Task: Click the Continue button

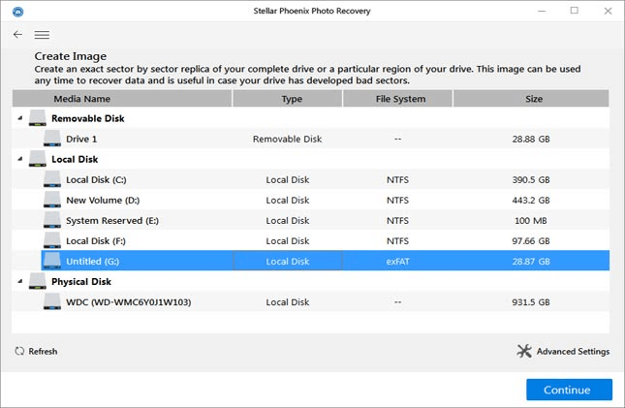Action: pos(569,390)
